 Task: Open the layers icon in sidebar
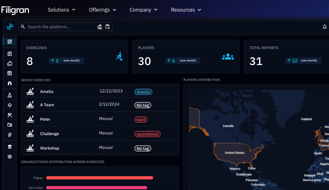(10, 105)
